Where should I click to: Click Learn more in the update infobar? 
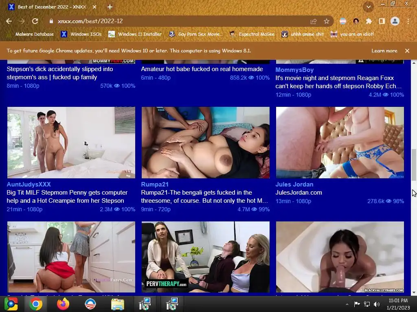tap(384, 51)
